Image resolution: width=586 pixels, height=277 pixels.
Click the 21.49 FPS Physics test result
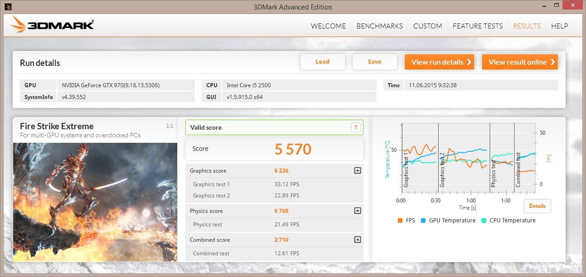pos(287,225)
